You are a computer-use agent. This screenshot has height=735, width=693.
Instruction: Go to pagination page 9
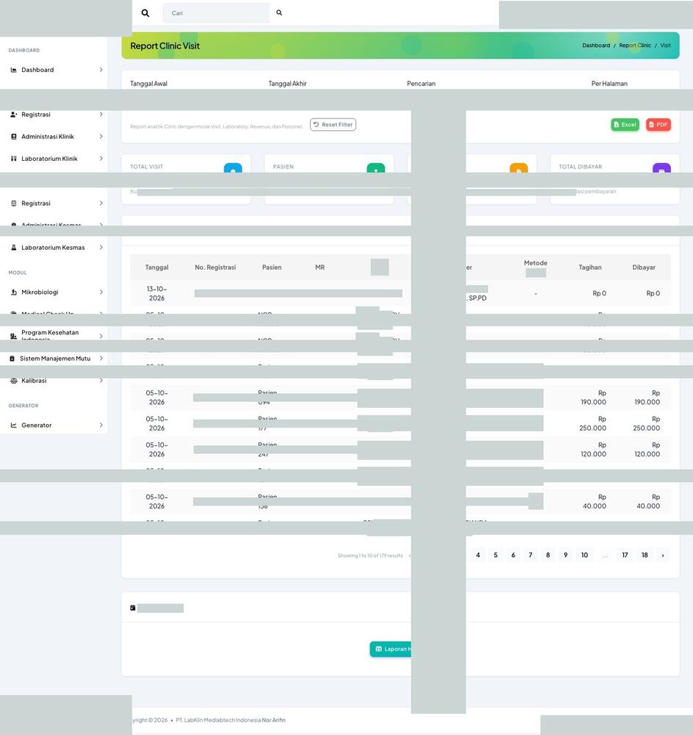(x=566, y=555)
